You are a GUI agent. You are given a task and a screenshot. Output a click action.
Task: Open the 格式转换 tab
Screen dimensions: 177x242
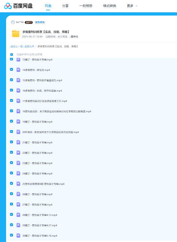pyautogui.click(x=109, y=6)
